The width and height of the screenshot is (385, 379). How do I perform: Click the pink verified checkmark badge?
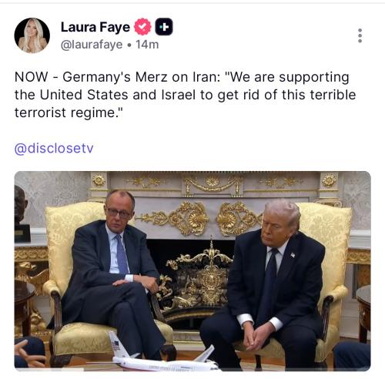point(142,27)
